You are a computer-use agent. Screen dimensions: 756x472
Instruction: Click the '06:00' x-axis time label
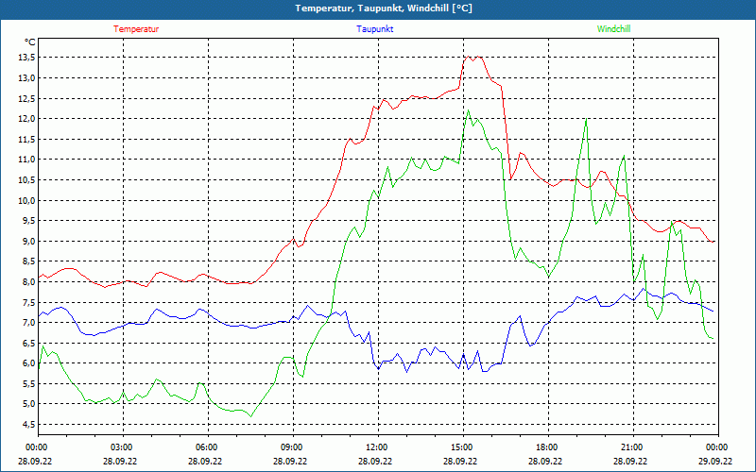(208, 447)
